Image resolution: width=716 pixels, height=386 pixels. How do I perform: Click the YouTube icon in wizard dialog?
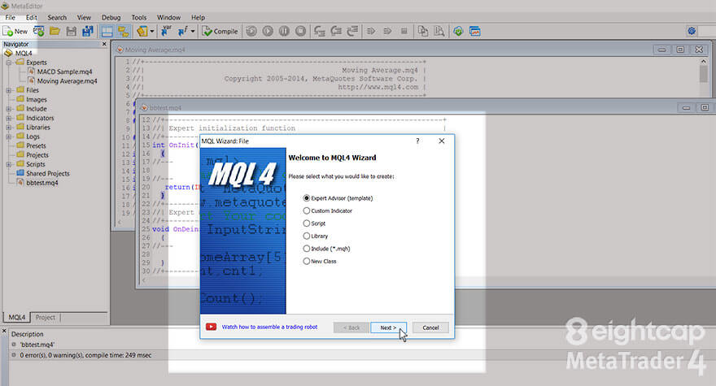coord(211,327)
